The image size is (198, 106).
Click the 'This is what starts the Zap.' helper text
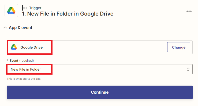(24, 79)
